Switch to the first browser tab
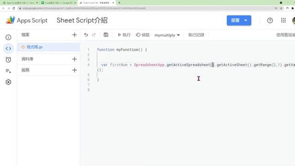Screen dimensions: 295x166 20,3
